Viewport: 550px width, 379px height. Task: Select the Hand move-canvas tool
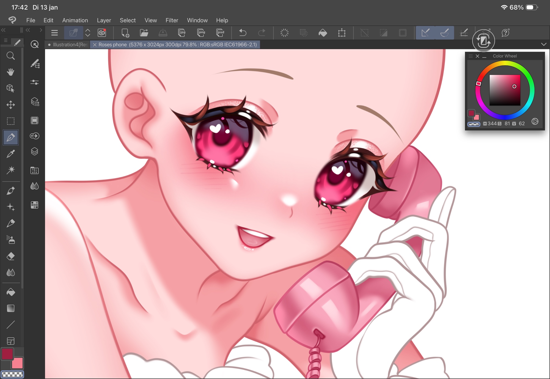pos(10,72)
